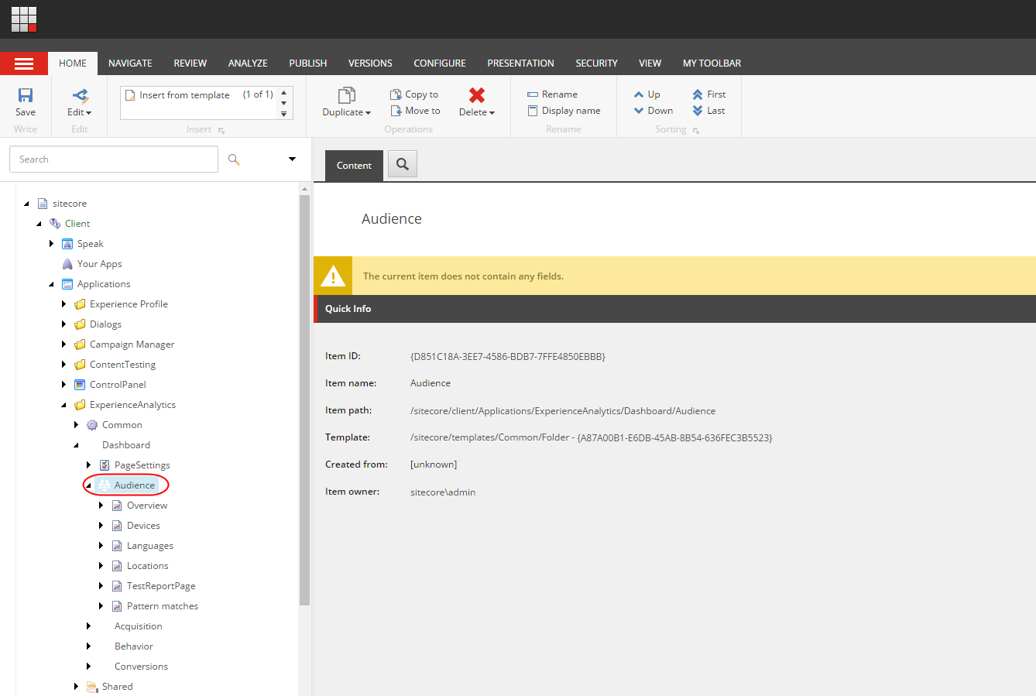Click the Move to icon
The width and height of the screenshot is (1036, 696).
(396, 111)
